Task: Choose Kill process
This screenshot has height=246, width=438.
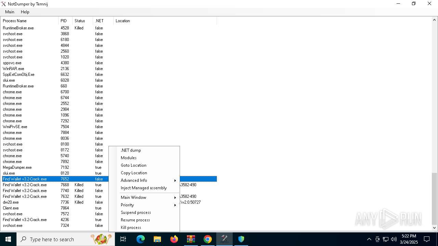Action: coord(144,228)
